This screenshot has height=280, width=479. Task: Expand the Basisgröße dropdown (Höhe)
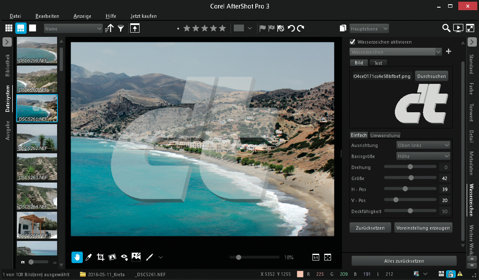[x=423, y=156]
